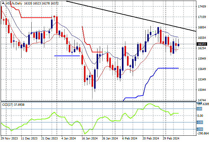The width and height of the screenshot is (209, 142).
Task: Click the flat blue support line near 15649
Action: (168, 68)
